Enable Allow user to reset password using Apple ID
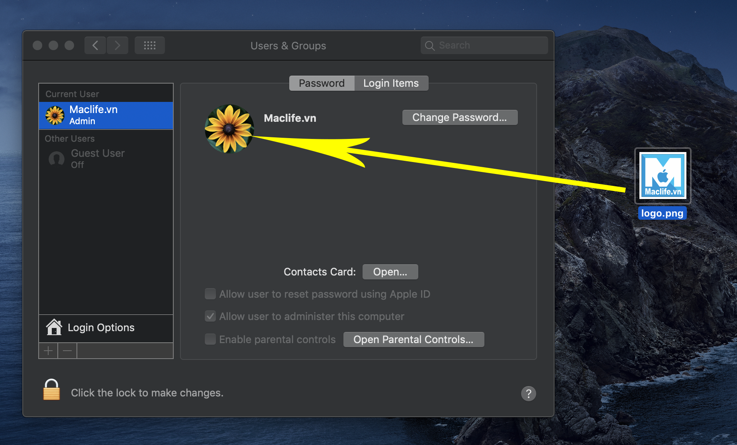This screenshot has height=445, width=737. pyautogui.click(x=210, y=294)
